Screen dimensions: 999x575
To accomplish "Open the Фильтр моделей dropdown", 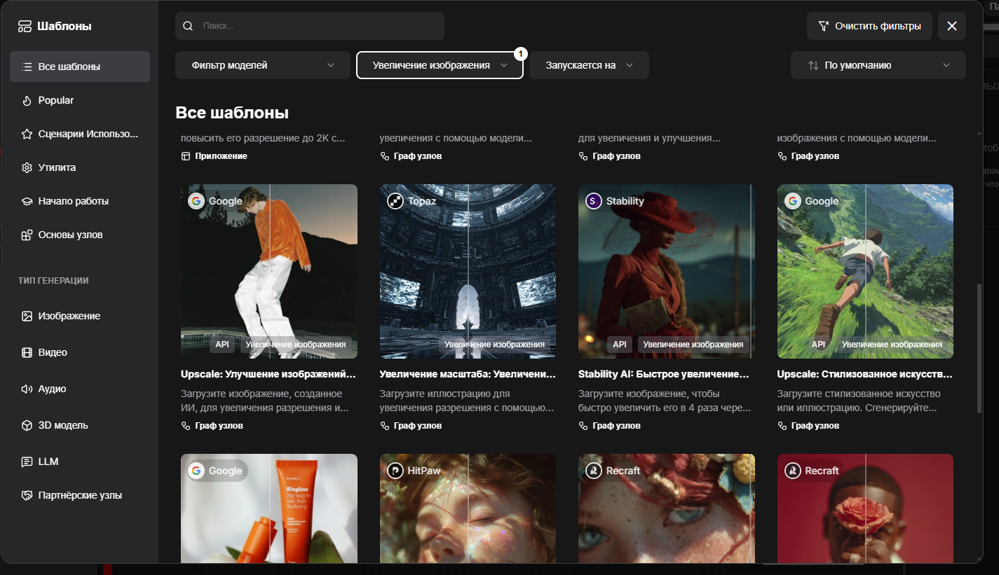I will pyautogui.click(x=263, y=65).
